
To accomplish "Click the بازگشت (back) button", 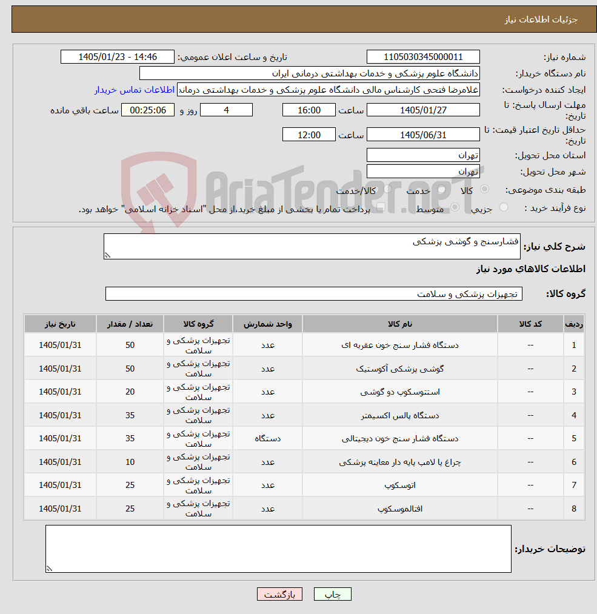I will tap(279, 594).
